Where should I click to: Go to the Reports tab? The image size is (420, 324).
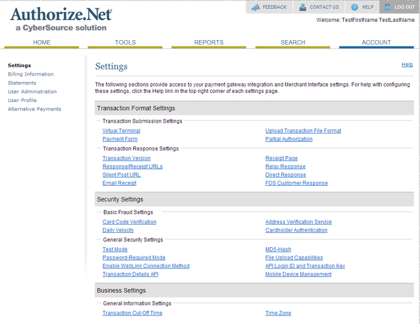209,43
